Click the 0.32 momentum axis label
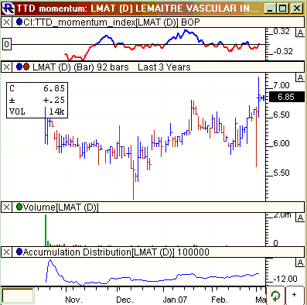307x305 pixels. (281, 32)
